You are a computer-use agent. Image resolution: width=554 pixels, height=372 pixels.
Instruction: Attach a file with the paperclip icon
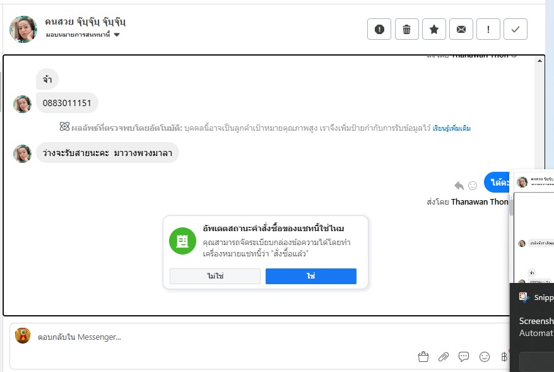pyautogui.click(x=444, y=357)
